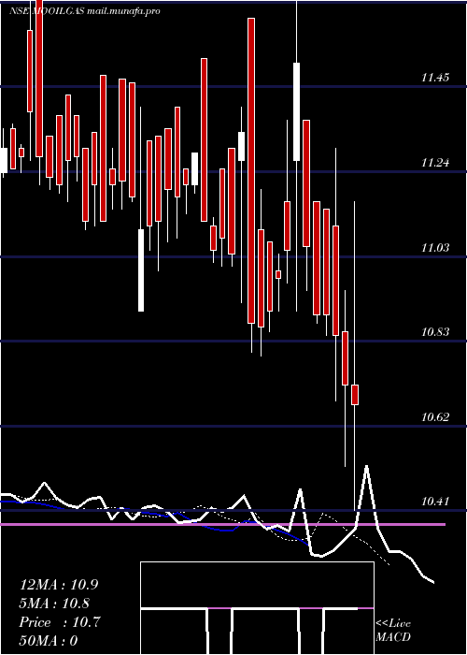
Task: Click the 10.62 price axis label
Action: (x=435, y=417)
